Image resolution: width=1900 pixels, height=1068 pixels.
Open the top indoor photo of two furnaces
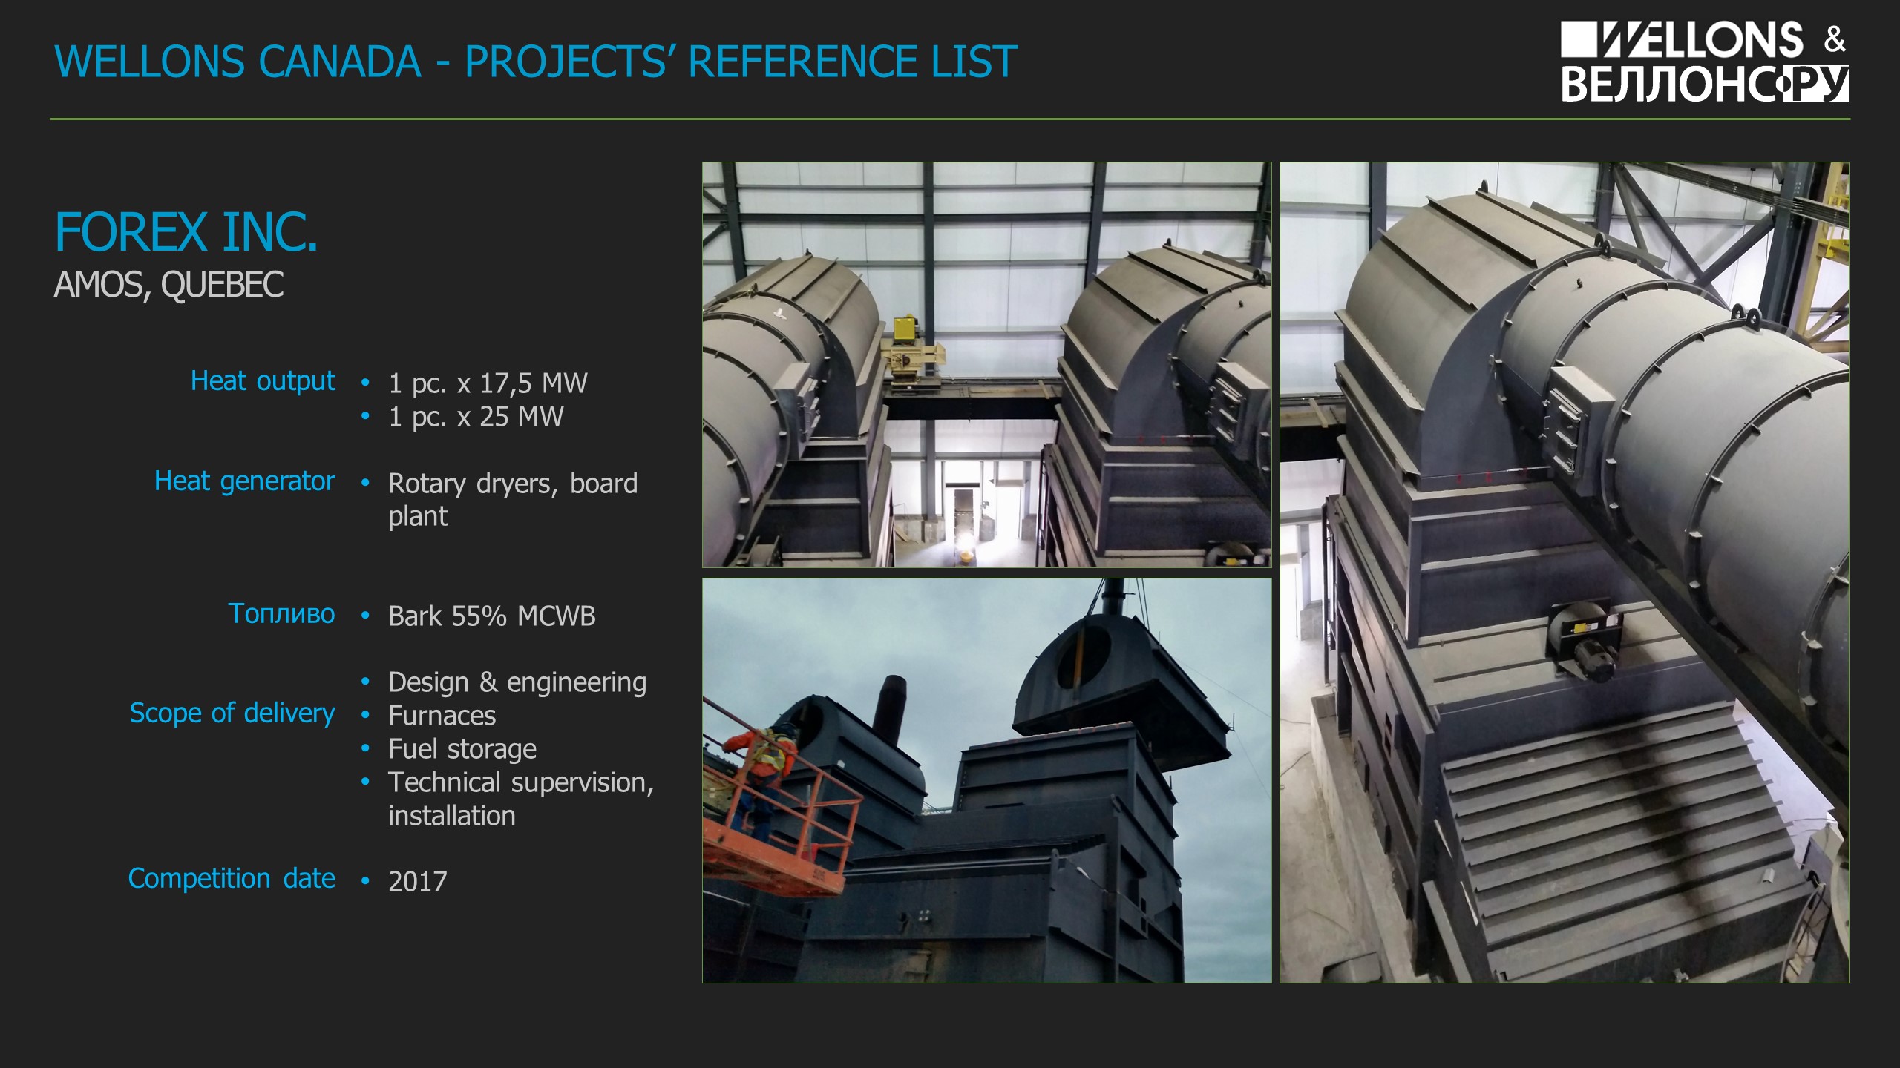(x=986, y=365)
